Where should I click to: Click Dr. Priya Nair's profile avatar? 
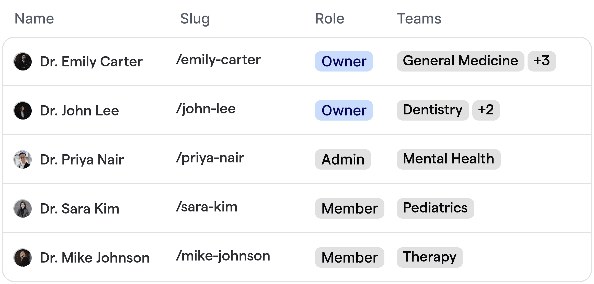coord(22,159)
